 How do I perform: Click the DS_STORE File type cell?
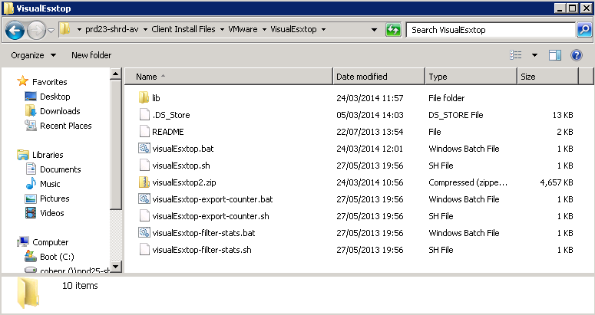(456, 115)
